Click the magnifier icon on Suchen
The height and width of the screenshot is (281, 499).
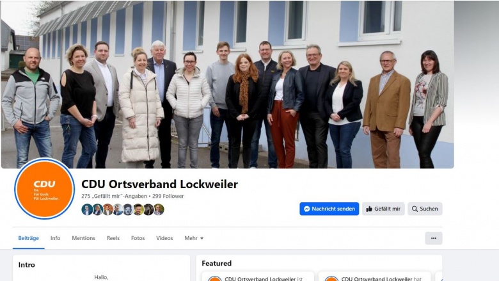415,209
